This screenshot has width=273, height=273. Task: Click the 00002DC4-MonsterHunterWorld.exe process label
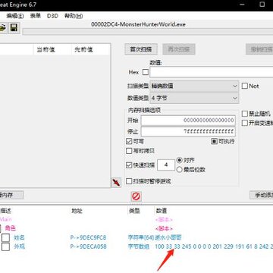click(x=138, y=25)
